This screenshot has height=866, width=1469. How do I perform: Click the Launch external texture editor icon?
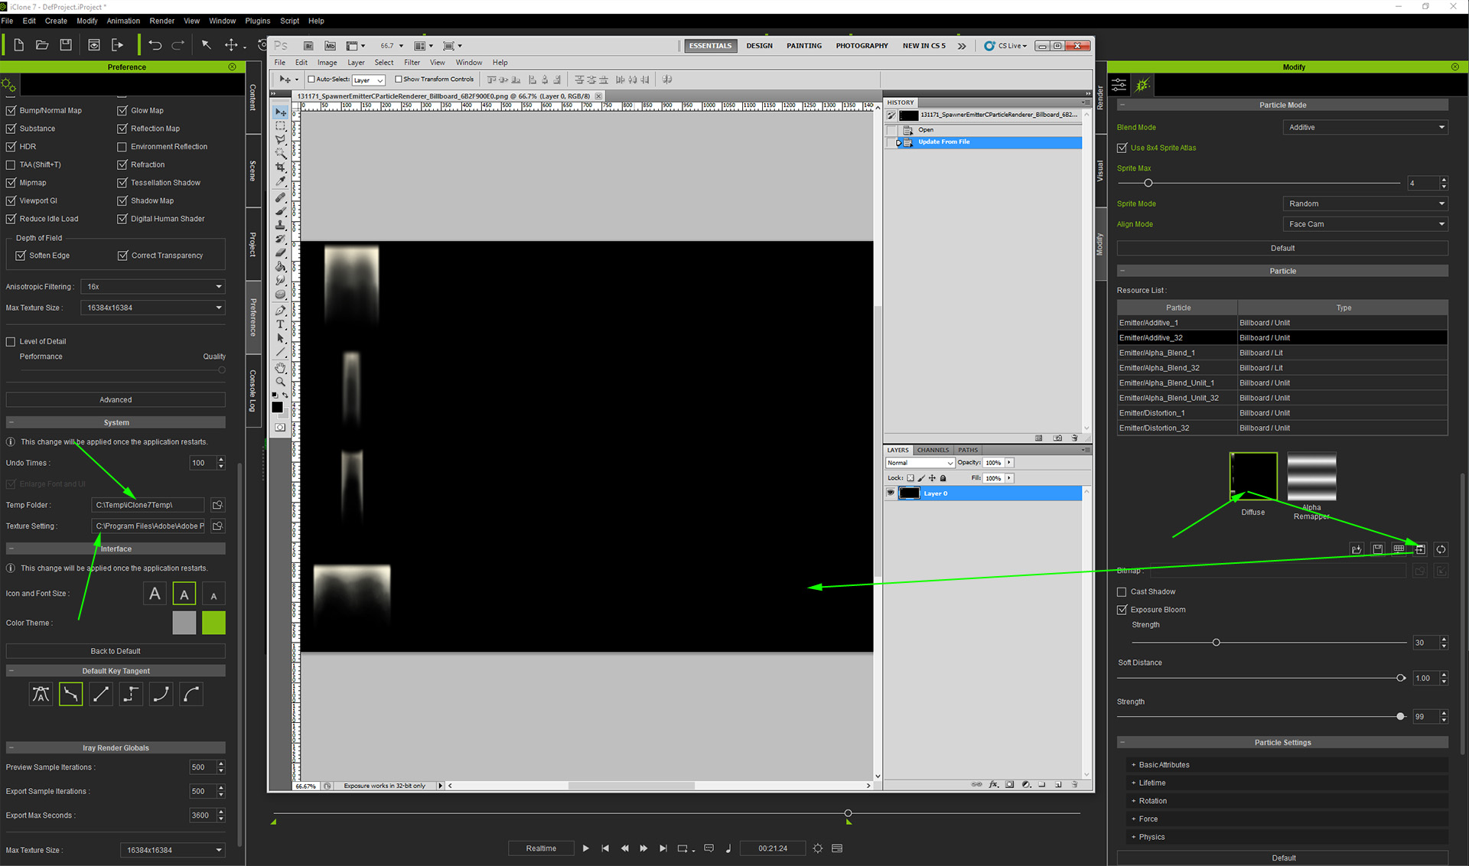[1420, 549]
